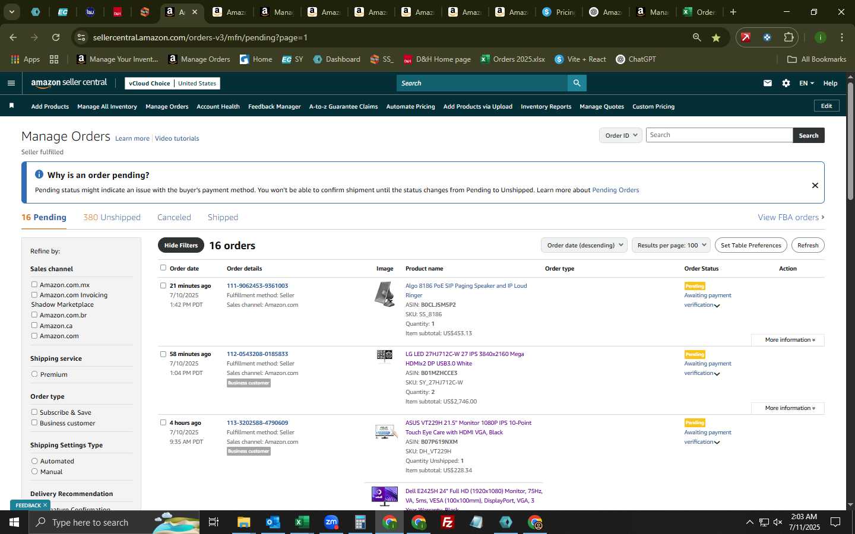Open the Order ID search type dropdown
855x534 pixels.
[x=620, y=135]
